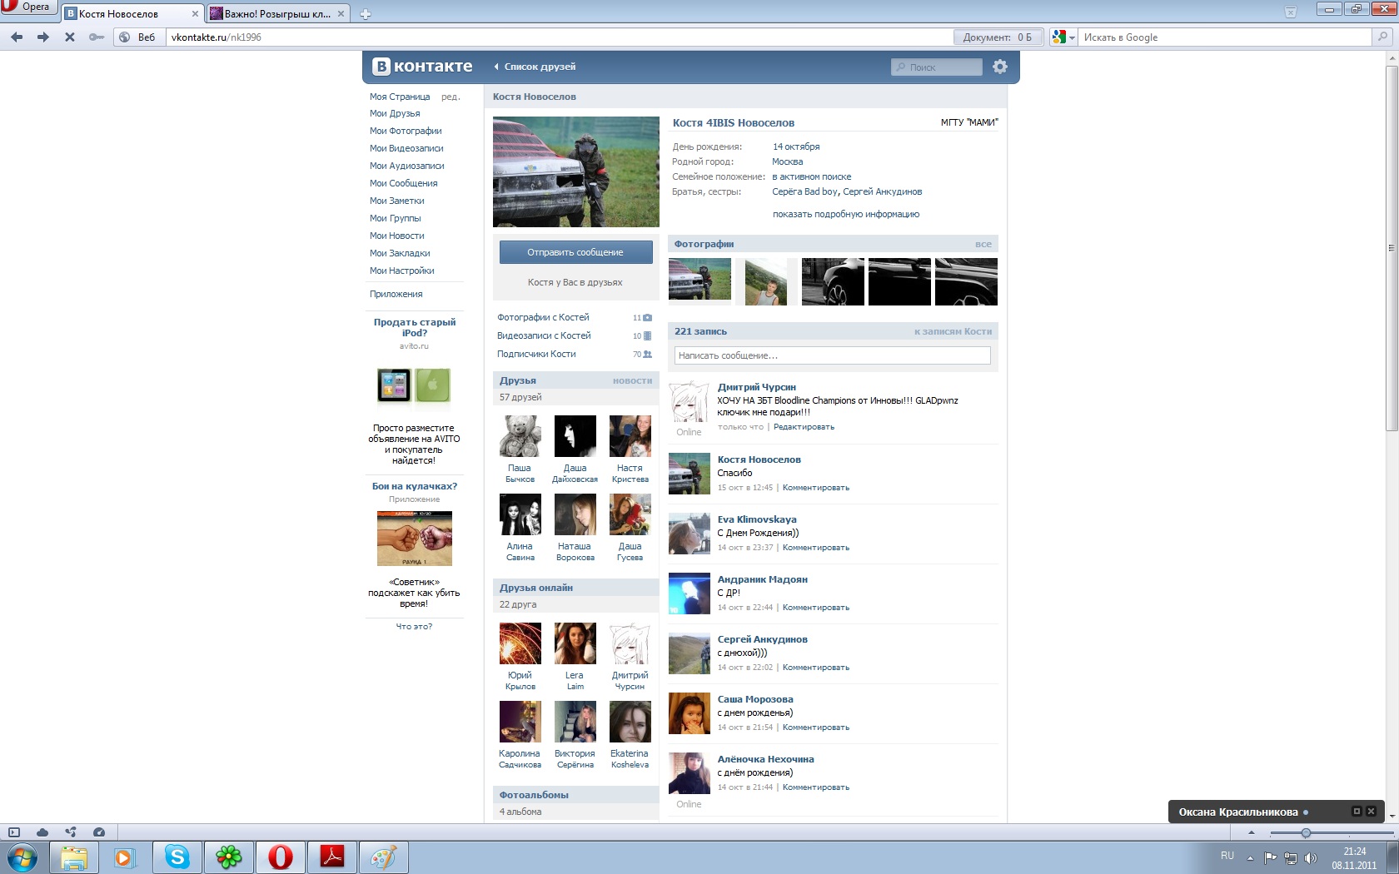Adjust the zoom slider in status bar

pos(1306,833)
